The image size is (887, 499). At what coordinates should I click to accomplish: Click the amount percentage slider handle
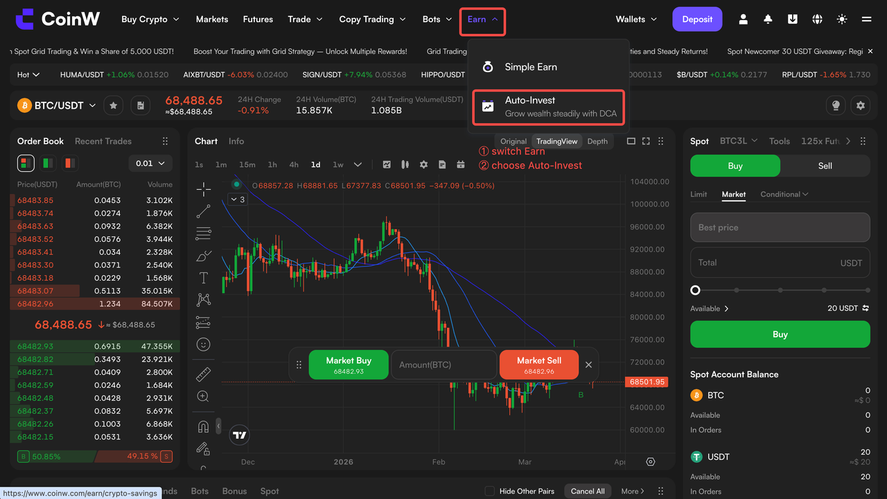click(x=695, y=290)
